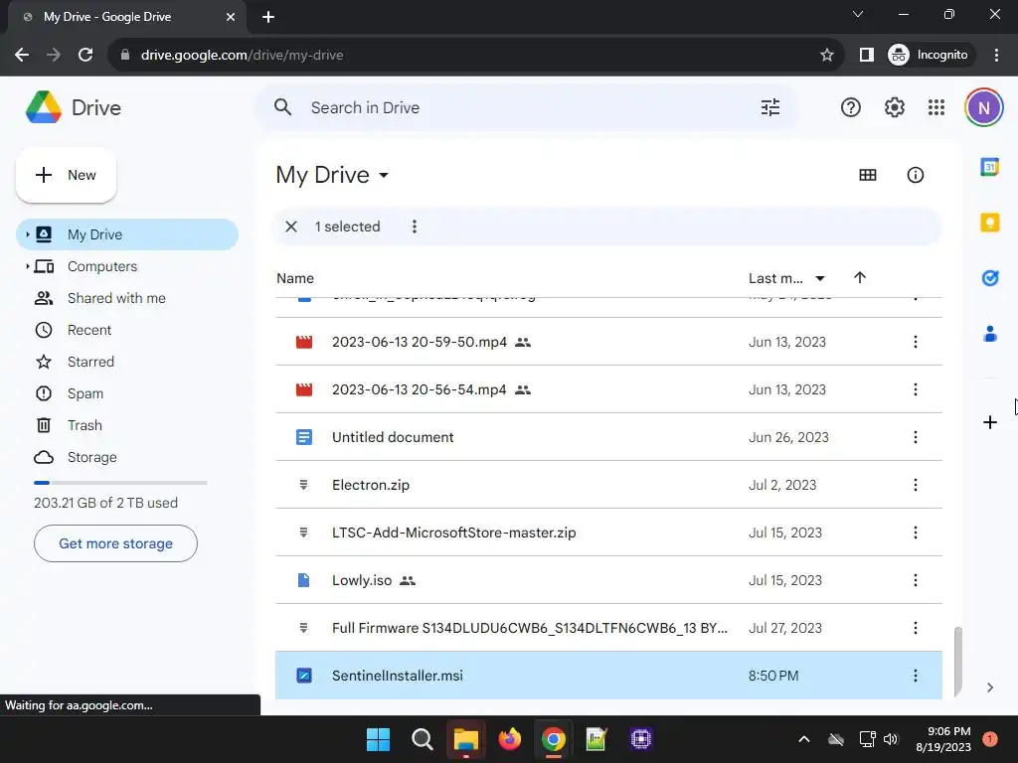The height and width of the screenshot is (763, 1018).
Task: Open a new browser tab
Action: point(268,17)
